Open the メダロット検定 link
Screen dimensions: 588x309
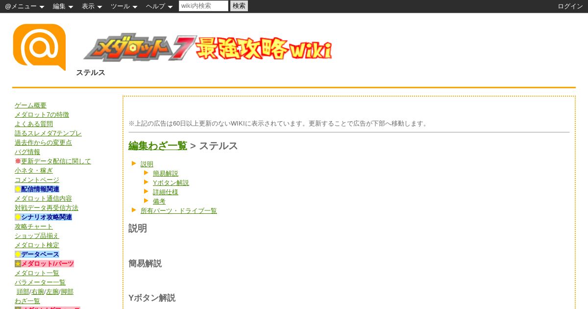(x=37, y=245)
